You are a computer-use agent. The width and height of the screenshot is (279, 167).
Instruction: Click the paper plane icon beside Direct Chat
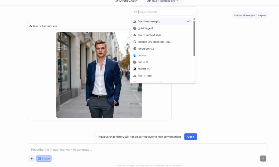[x=117, y=1]
